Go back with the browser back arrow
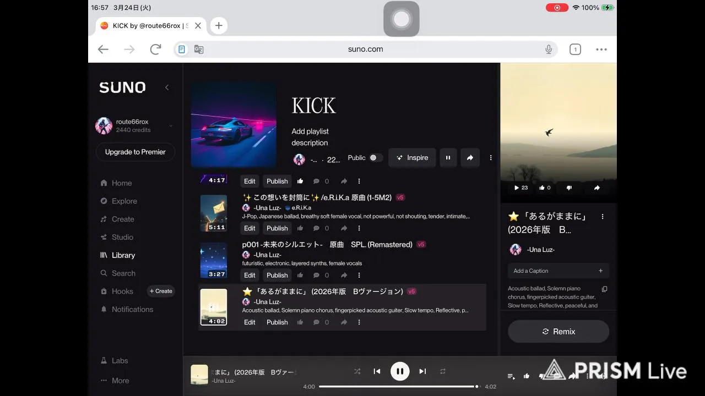 coord(103,50)
